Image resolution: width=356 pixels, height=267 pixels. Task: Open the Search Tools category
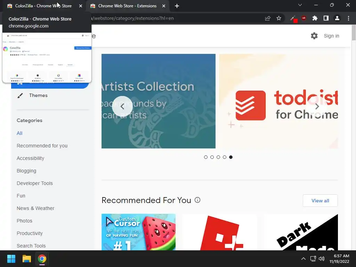[x=31, y=246]
